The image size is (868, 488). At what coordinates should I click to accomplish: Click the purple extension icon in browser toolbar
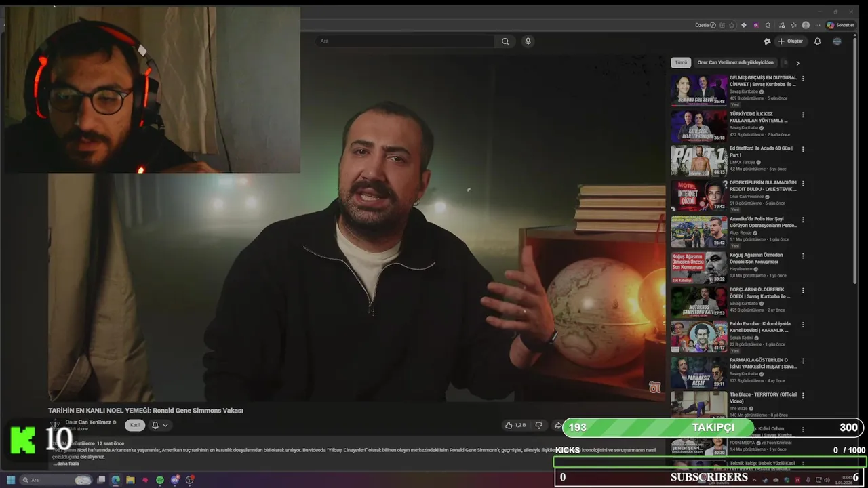coord(756,25)
